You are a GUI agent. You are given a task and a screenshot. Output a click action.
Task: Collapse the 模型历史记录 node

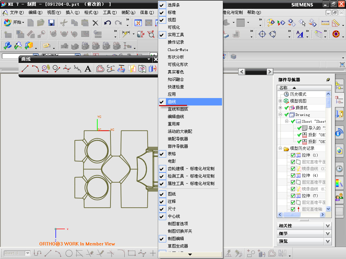pyautogui.click(x=280, y=148)
